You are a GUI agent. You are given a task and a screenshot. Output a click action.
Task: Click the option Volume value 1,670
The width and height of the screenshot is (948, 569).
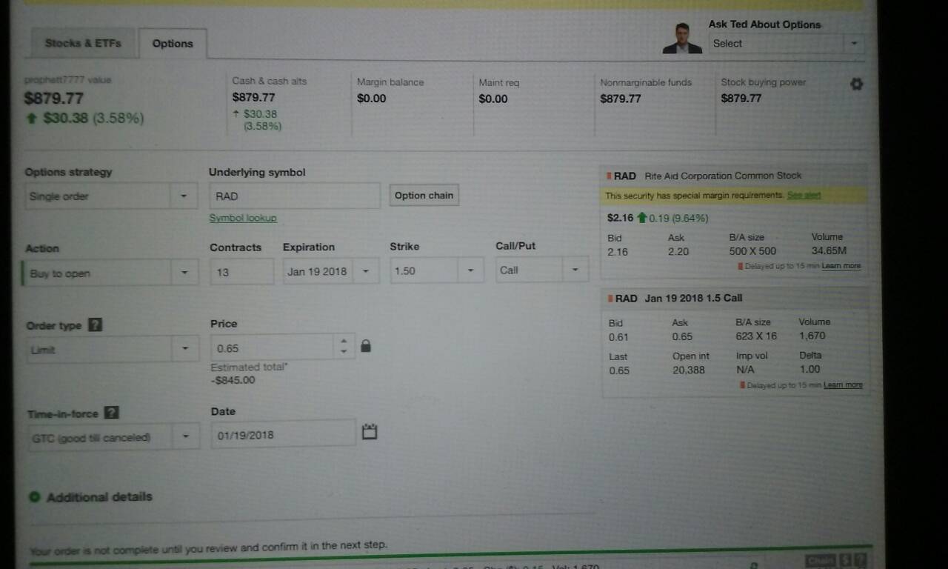[812, 336]
